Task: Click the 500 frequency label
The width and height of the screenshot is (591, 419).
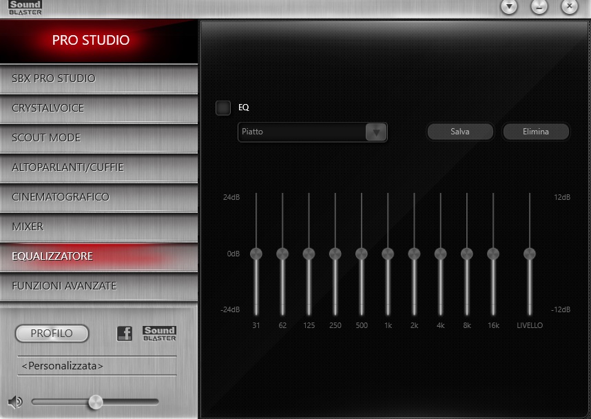Action: click(x=362, y=325)
